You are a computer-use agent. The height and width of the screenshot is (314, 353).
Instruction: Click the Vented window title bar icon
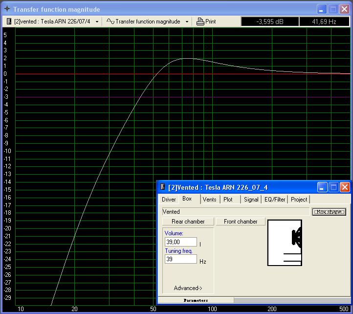(x=163, y=187)
